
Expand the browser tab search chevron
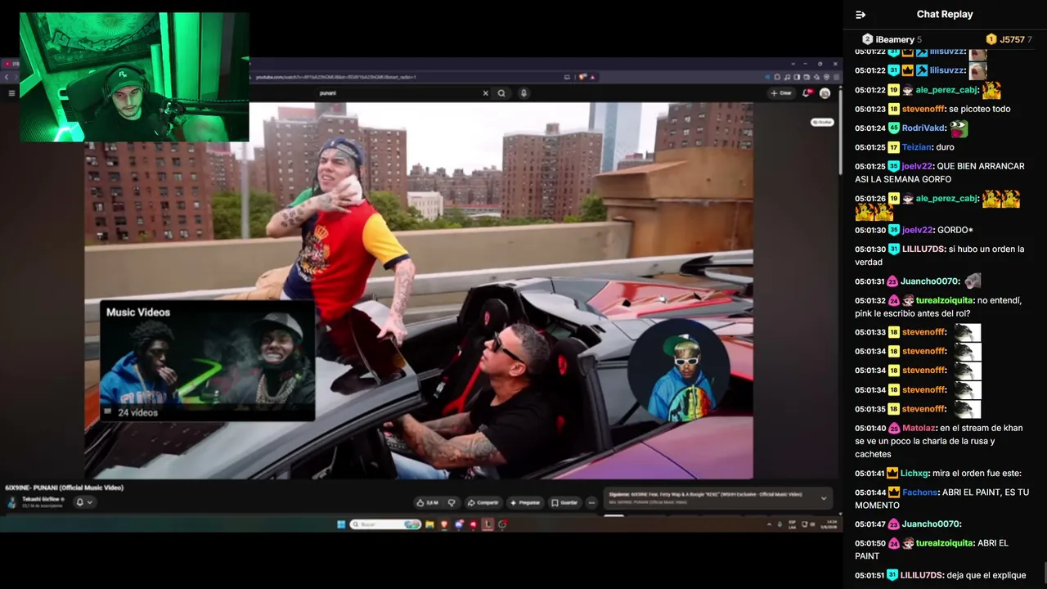coord(792,64)
